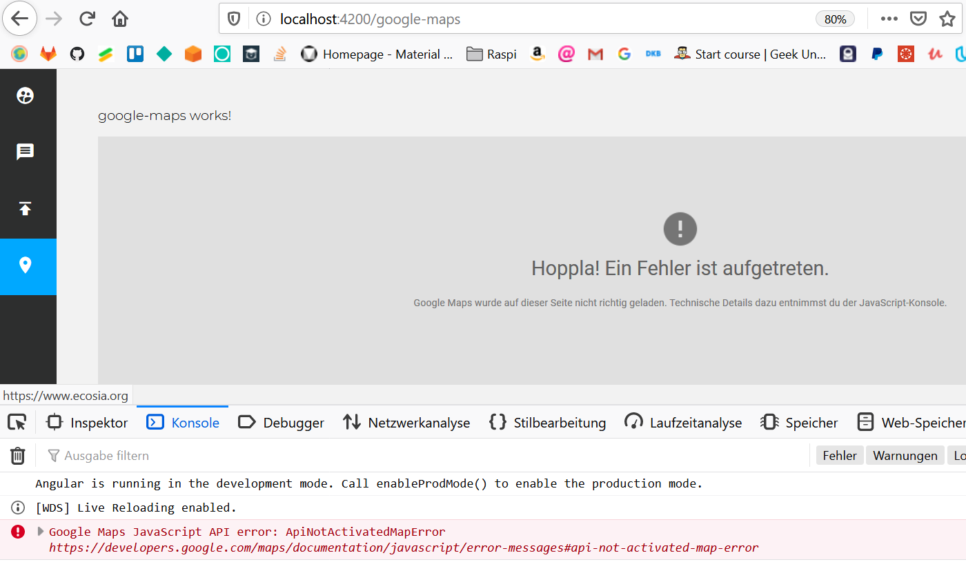Switch to the Debugger tab
Viewport: 966px width, 562px height.
281,423
